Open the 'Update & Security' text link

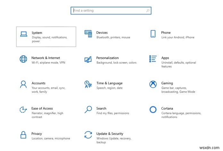[110, 134]
